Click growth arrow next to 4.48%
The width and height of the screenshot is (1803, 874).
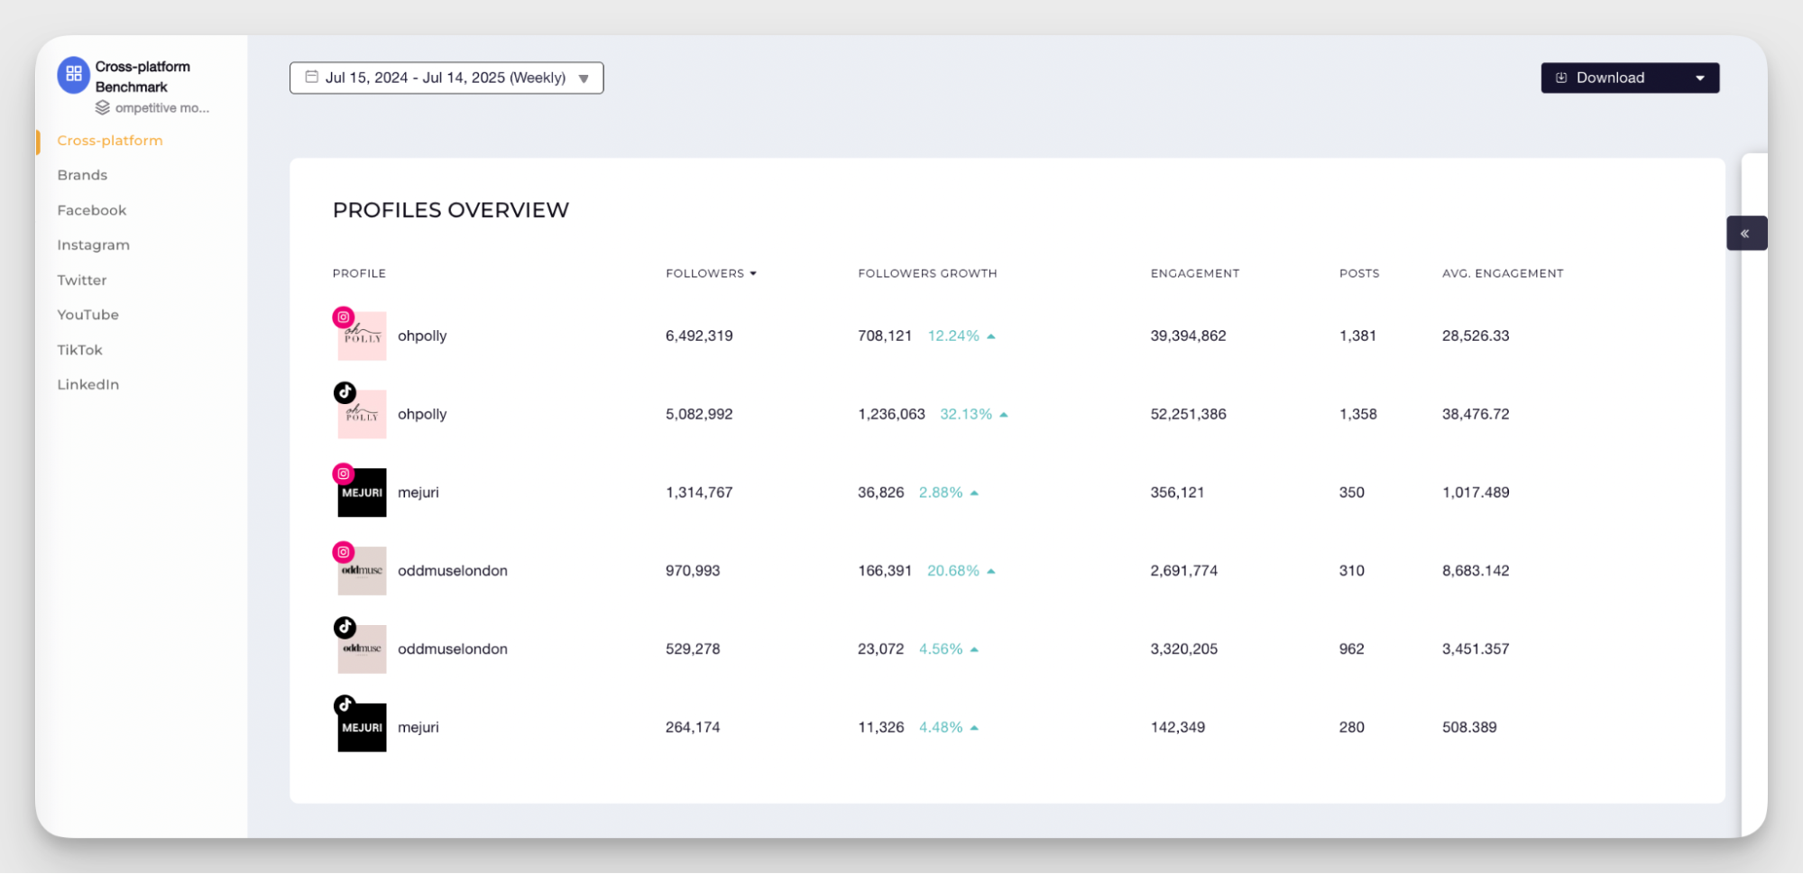click(x=974, y=728)
